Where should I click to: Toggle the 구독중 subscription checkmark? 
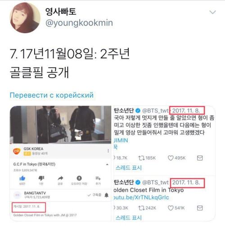coord(94,195)
